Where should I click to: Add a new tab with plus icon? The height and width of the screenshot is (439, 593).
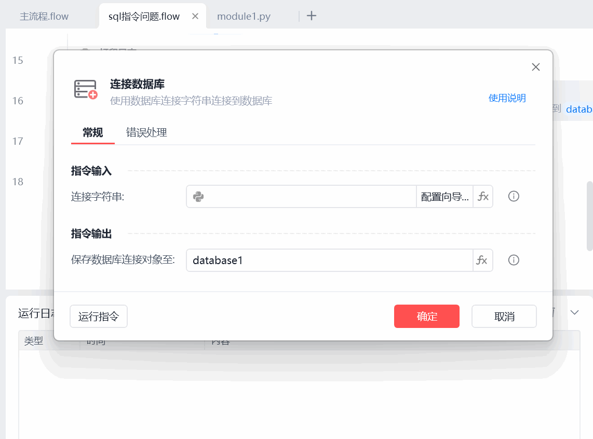[x=311, y=16]
